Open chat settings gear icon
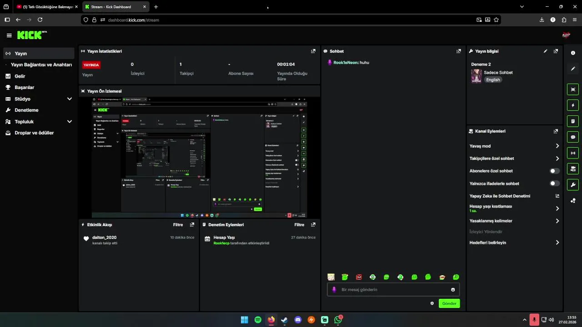Image resolution: width=582 pixels, height=327 pixels. pos(432,303)
